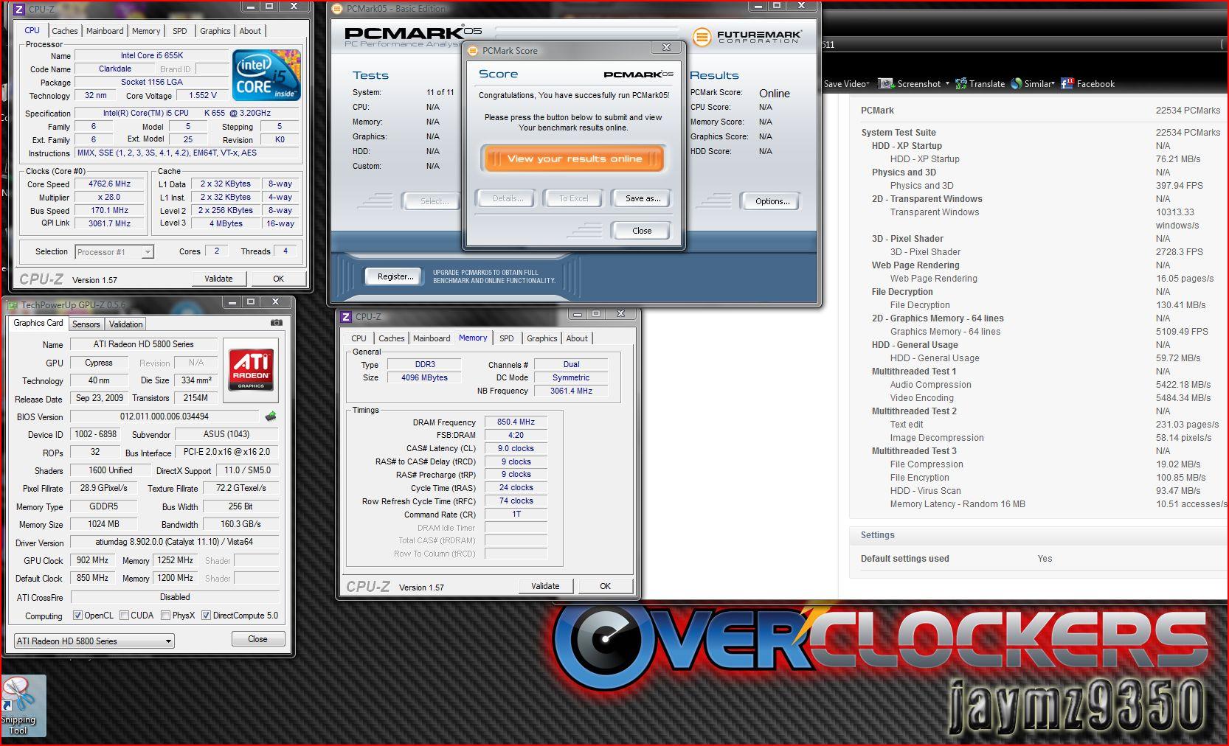
Task: Click Validate in CPU-Z processor window
Action: click(218, 279)
